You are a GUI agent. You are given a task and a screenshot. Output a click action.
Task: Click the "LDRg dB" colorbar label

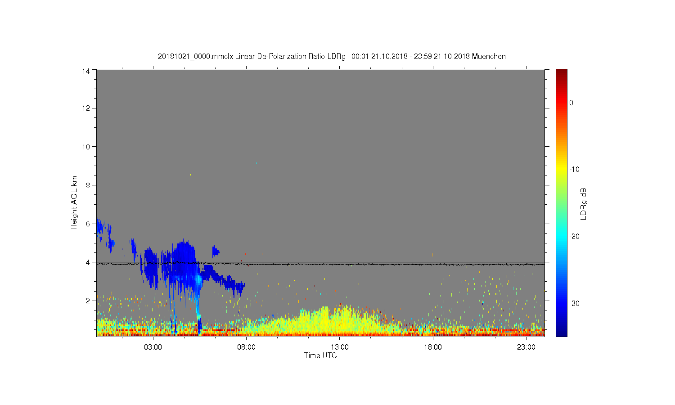(583, 203)
